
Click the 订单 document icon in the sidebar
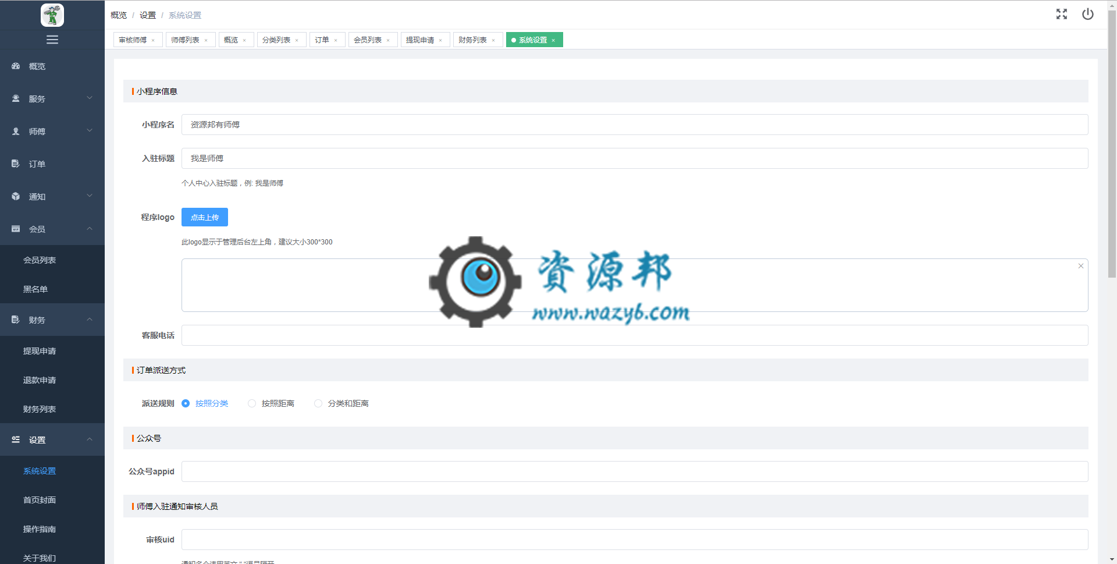point(16,164)
